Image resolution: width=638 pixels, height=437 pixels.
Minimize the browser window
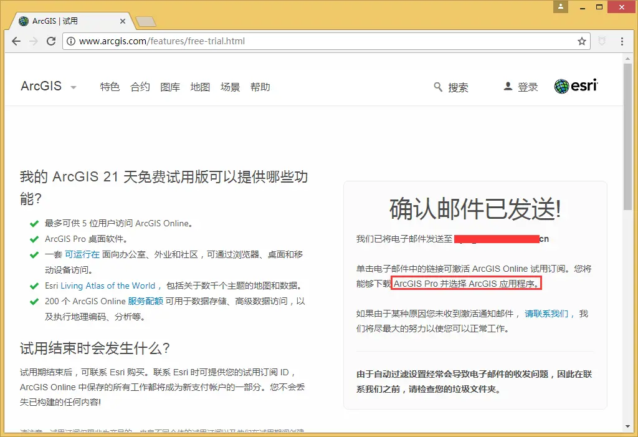tap(583, 7)
